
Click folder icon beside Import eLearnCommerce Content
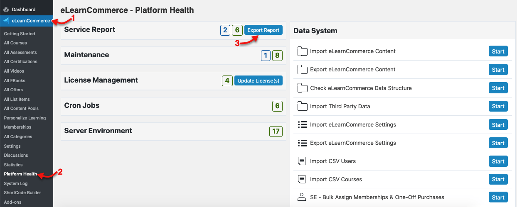point(302,51)
